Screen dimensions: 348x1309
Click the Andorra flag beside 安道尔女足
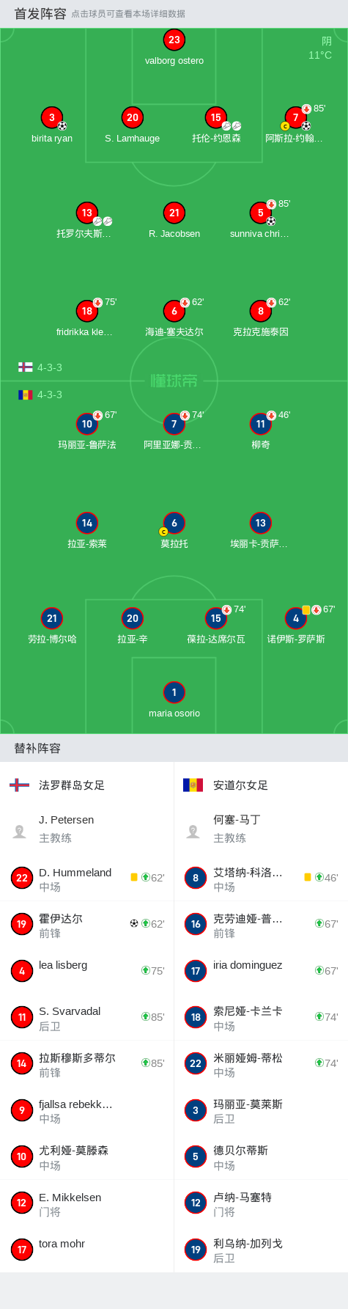point(193,785)
